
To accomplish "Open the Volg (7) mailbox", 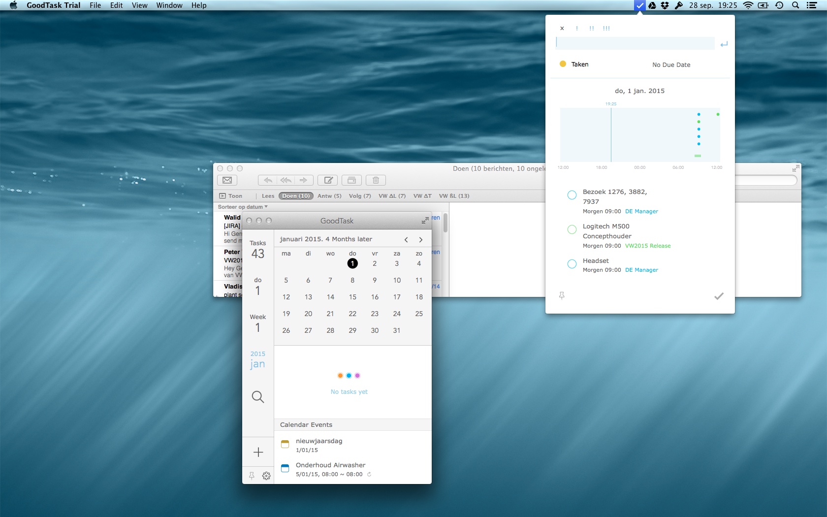I will click(x=360, y=196).
